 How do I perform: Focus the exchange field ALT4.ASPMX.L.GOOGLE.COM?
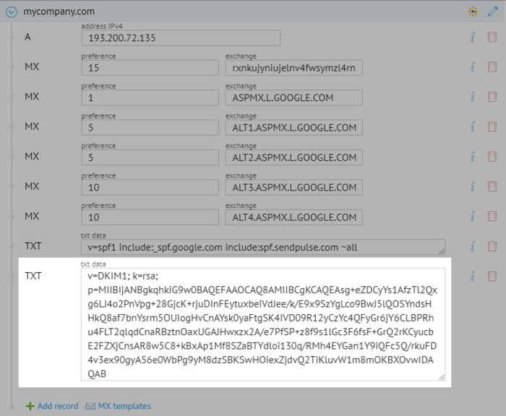(x=294, y=217)
